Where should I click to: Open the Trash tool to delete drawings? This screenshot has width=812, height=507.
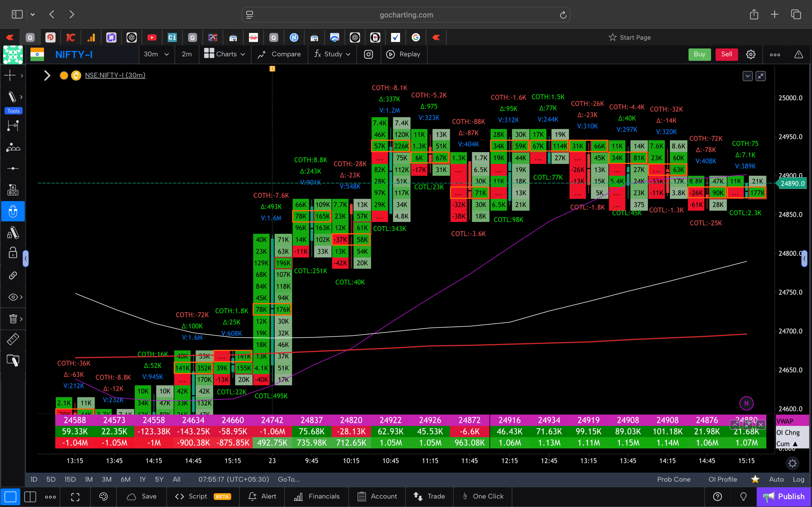[x=13, y=319]
